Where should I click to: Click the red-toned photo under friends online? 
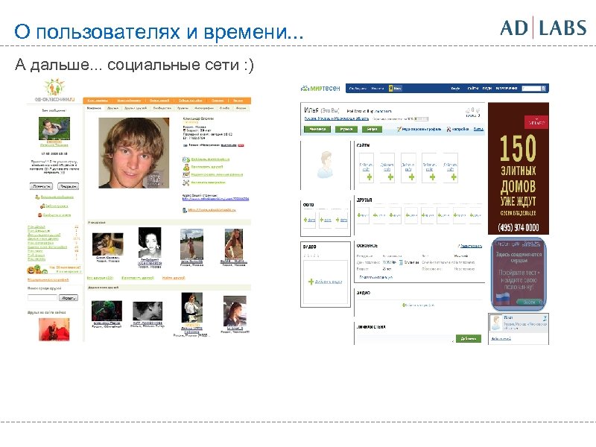(x=54, y=329)
